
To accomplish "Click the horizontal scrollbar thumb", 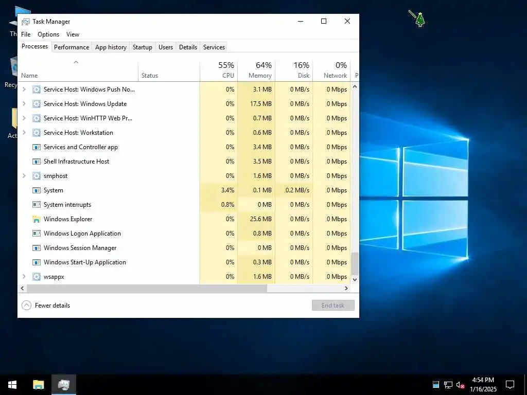I will tap(147, 289).
